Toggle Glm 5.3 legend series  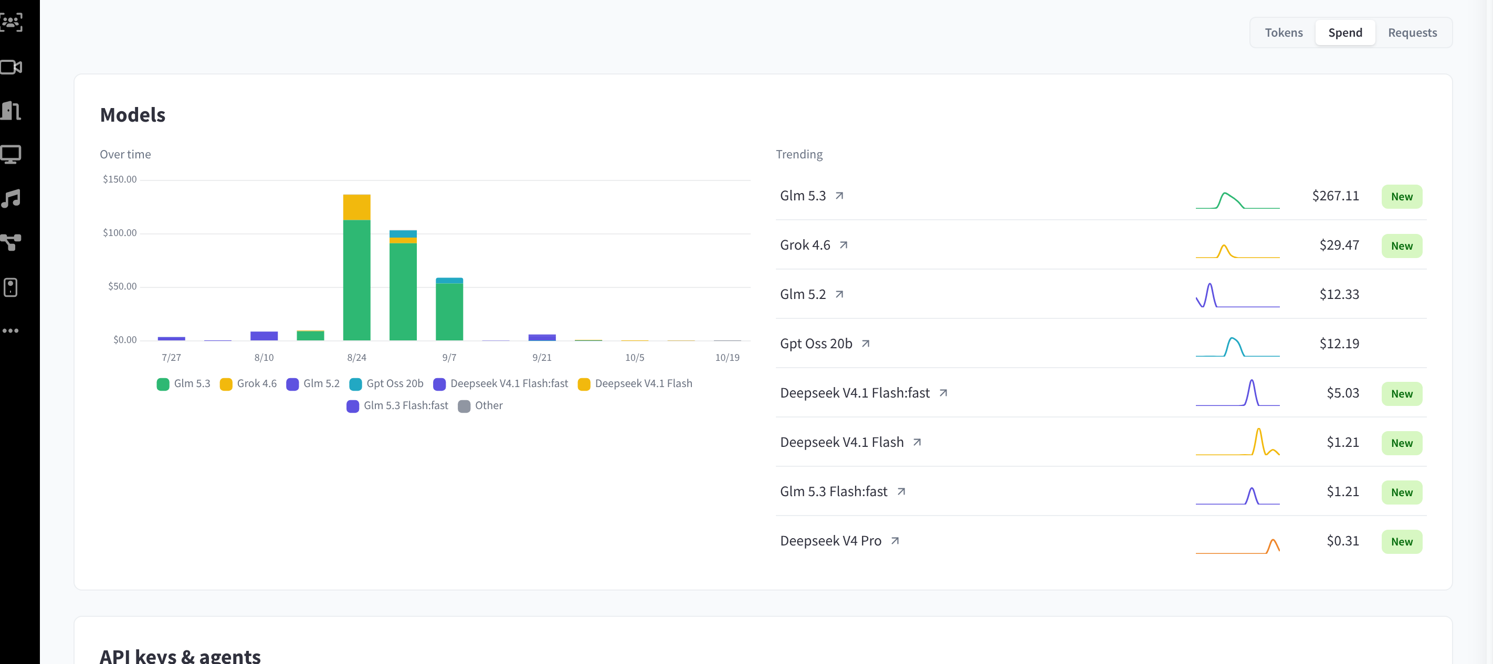[x=183, y=383]
